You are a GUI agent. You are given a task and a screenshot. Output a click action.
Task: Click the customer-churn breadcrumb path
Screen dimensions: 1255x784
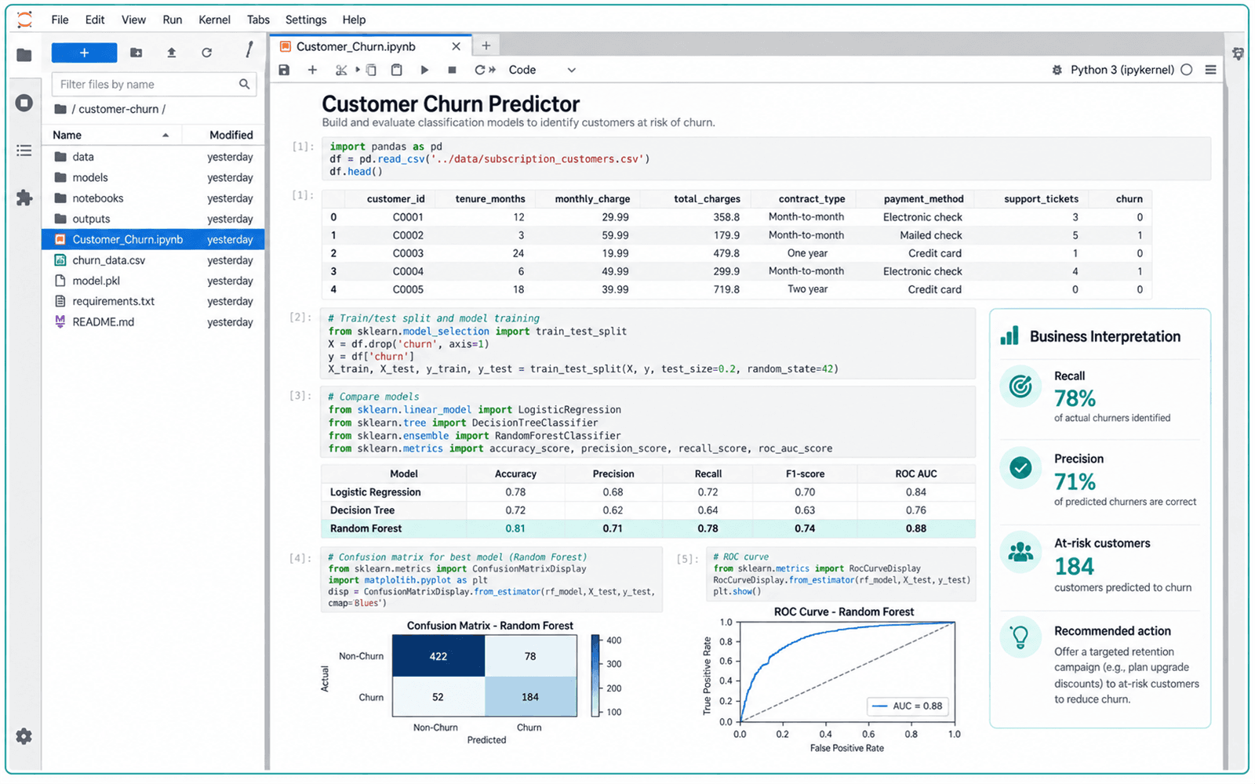[118, 109]
